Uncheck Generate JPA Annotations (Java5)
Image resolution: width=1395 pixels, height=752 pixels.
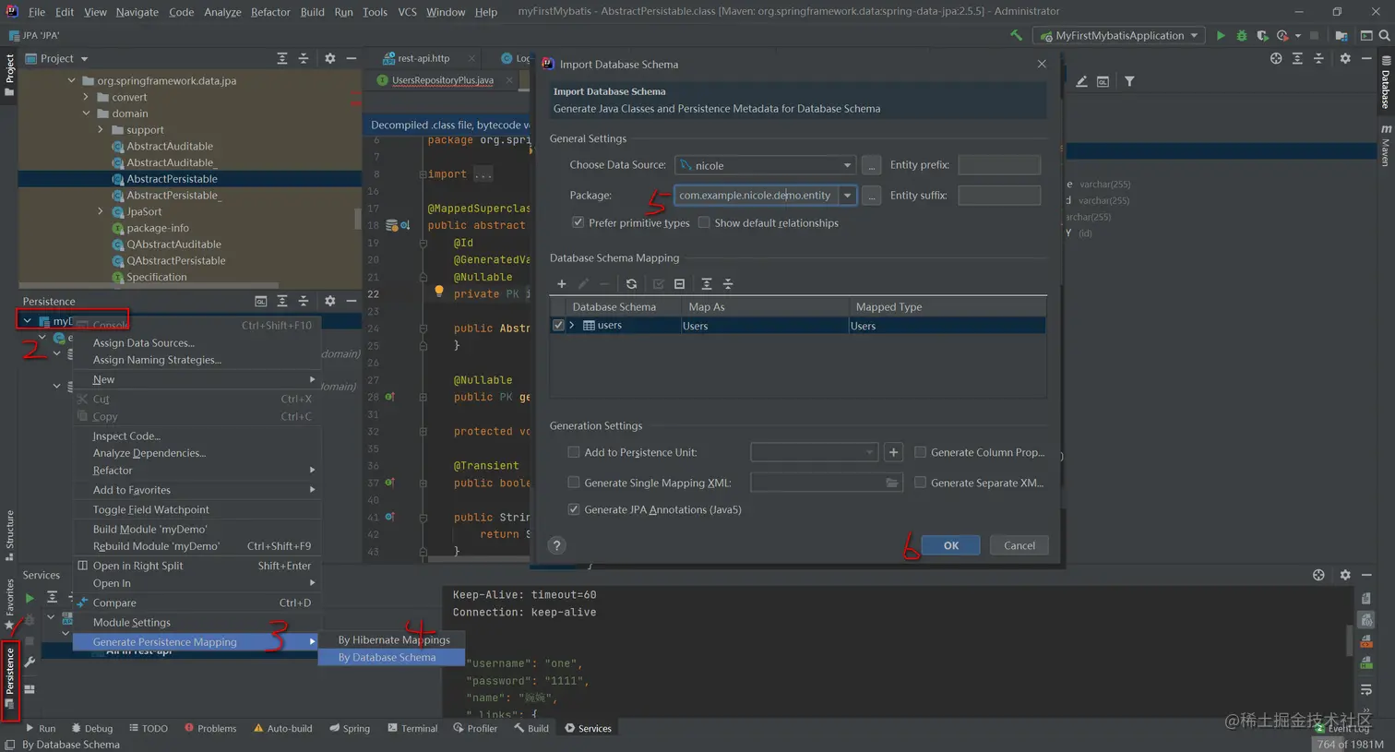pos(574,509)
